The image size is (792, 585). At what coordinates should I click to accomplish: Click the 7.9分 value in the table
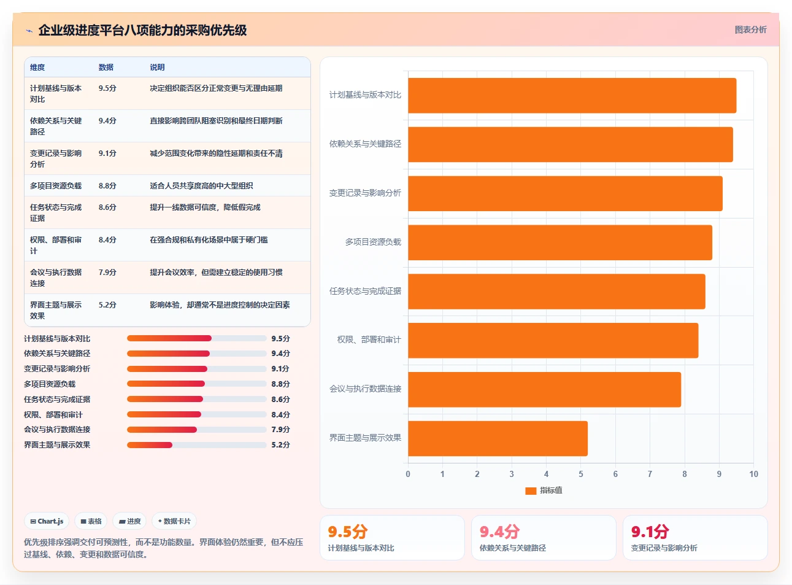tap(107, 273)
